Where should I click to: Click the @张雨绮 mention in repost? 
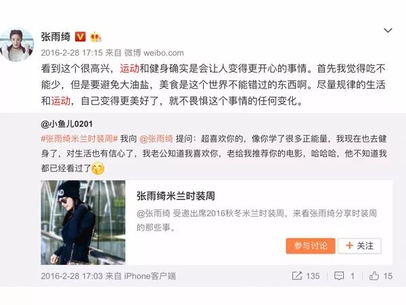click(x=156, y=139)
